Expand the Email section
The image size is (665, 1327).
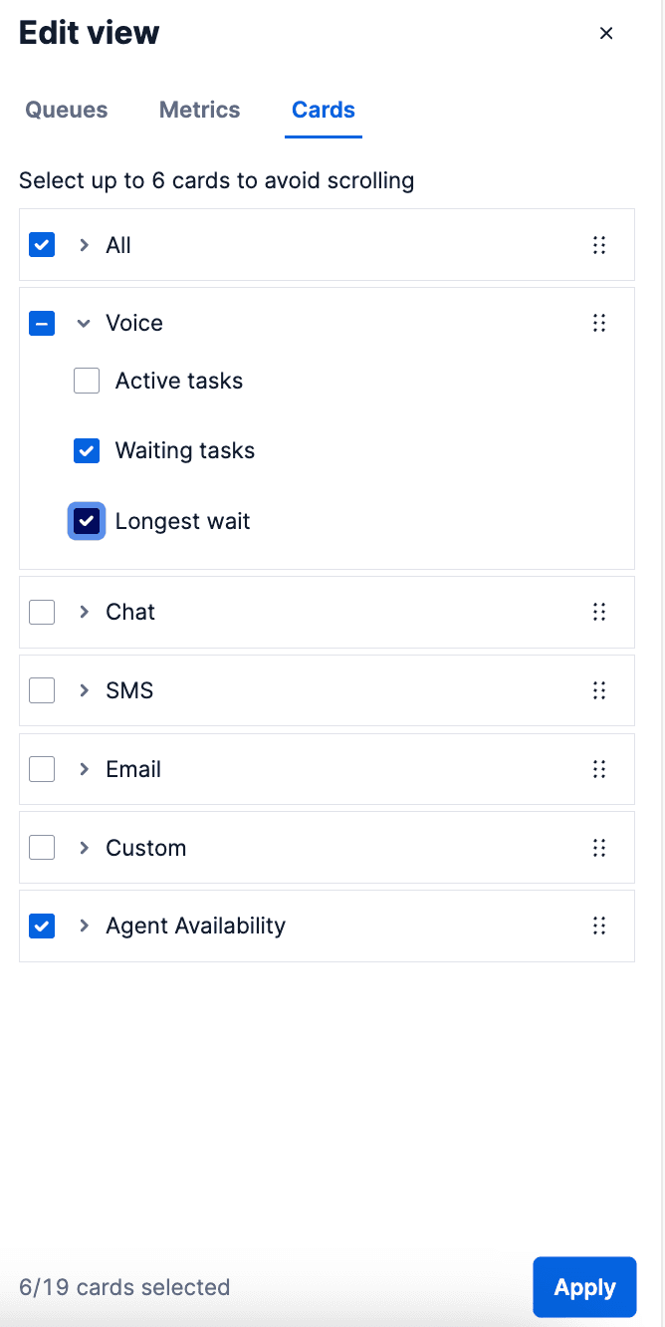83,769
